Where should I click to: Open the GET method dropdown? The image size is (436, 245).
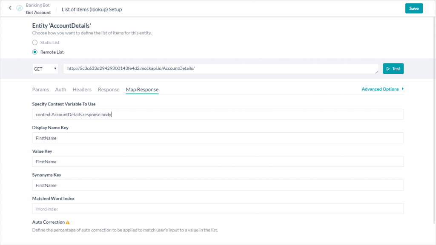(x=45, y=68)
